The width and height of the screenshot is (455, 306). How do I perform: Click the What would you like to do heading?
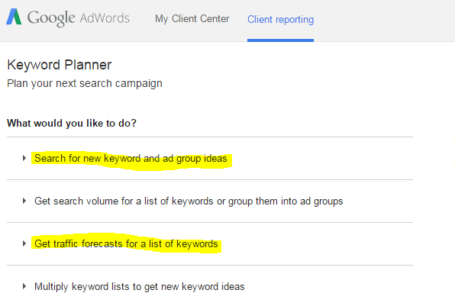[72, 124]
